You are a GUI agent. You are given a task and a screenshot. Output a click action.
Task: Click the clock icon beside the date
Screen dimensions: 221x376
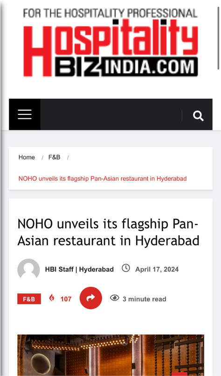pyautogui.click(x=126, y=268)
